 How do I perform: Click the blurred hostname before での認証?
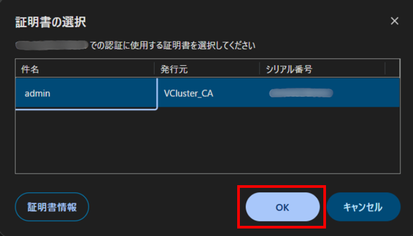(52, 46)
